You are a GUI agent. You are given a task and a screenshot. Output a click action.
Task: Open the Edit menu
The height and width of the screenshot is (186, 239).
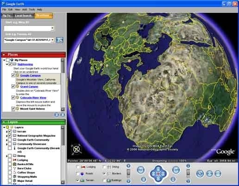click(10, 10)
